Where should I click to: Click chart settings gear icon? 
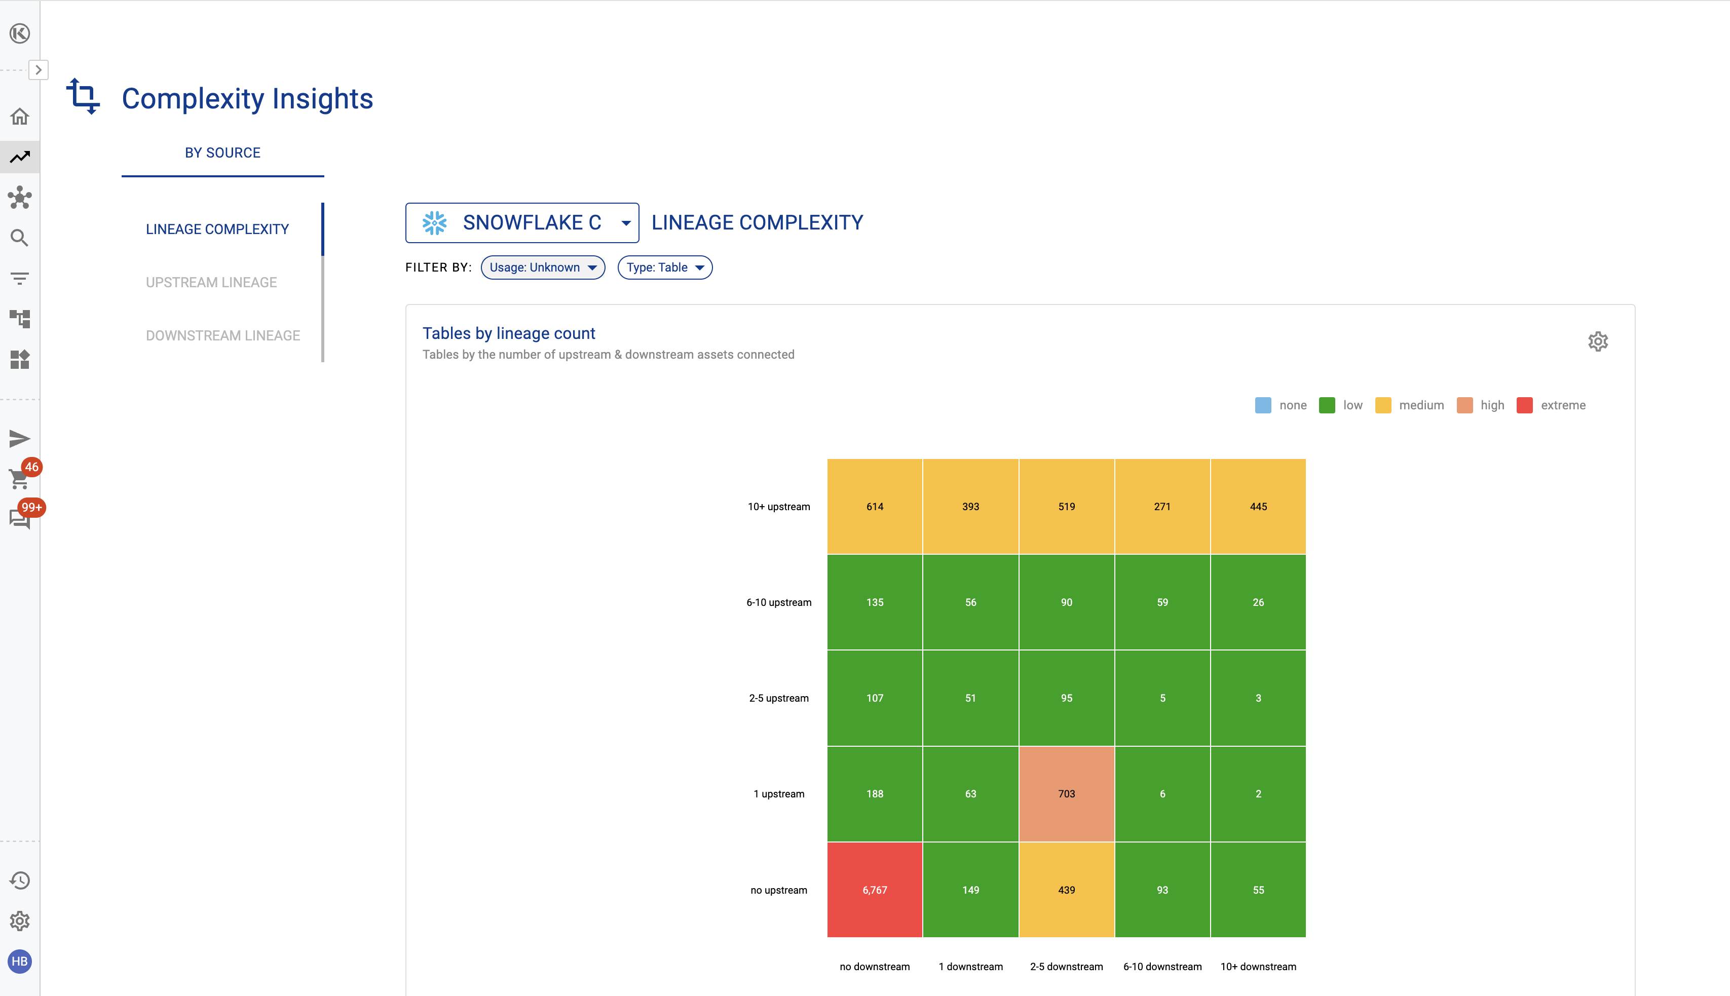coord(1597,341)
